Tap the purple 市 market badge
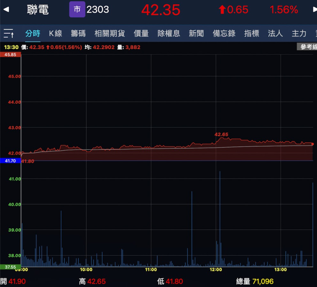317x287 pixels. [x=77, y=9]
